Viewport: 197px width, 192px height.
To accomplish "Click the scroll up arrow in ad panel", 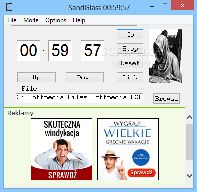I will tap(190, 117).
